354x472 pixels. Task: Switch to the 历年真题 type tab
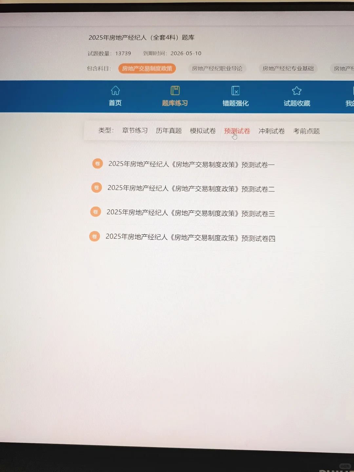tap(169, 131)
